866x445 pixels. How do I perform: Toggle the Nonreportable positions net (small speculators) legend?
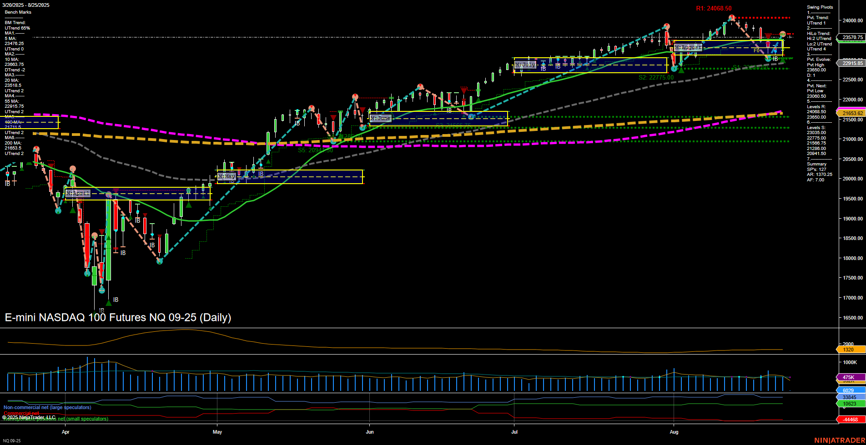pyautogui.click(x=55, y=419)
